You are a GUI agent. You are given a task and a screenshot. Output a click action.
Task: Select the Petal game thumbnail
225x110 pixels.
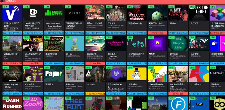pyautogui.click(x=137, y=43)
